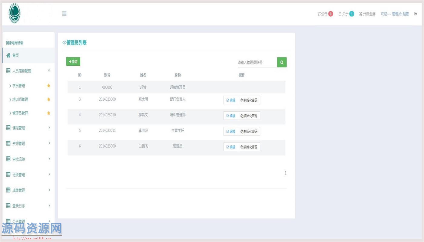Click pagination page number 1
This screenshot has width=424, height=242.
coord(285,173)
